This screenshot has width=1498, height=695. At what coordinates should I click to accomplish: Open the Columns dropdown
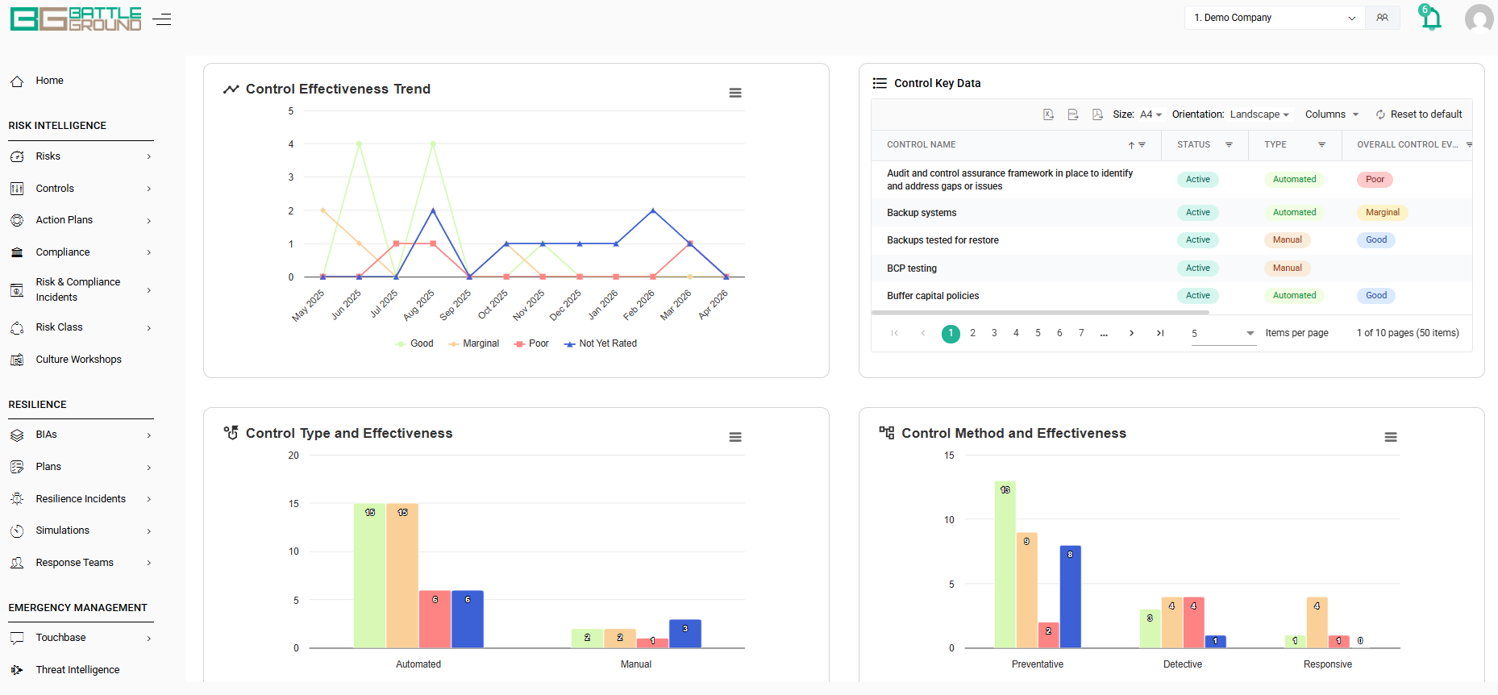[x=1332, y=114]
